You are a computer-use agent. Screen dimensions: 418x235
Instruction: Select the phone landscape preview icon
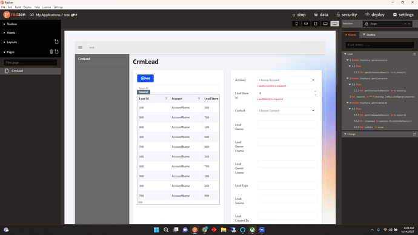(x=306, y=24)
